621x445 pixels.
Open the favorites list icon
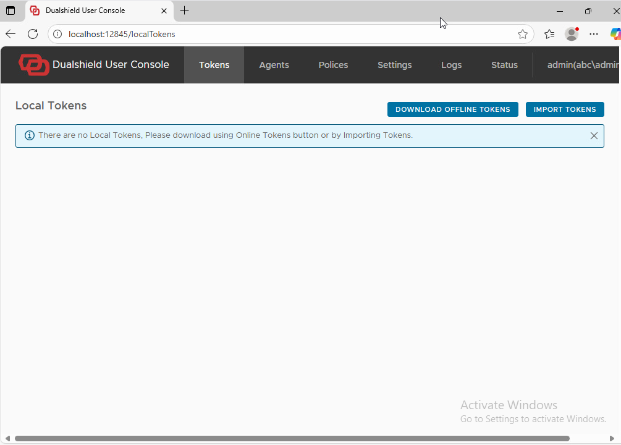pos(549,34)
